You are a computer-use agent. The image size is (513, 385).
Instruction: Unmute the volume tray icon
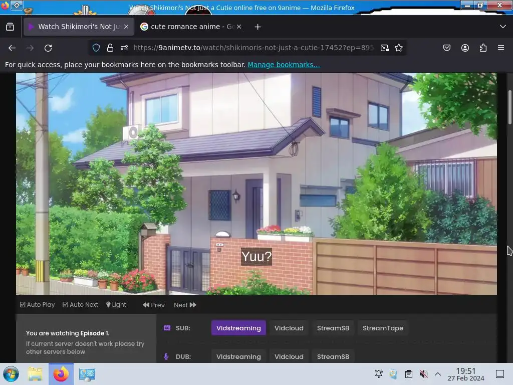(x=424, y=374)
